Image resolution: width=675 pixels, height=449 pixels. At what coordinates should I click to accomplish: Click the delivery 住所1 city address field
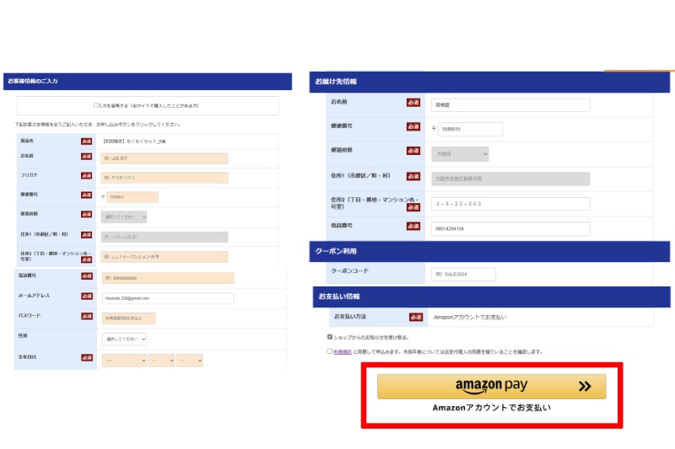(510, 179)
